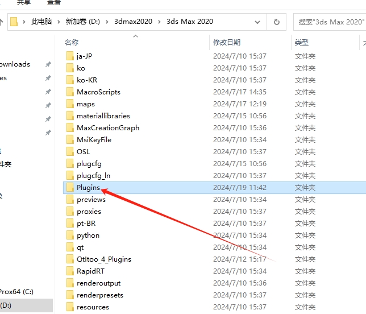Click 文件夹 type cell of OSL row

305,152
